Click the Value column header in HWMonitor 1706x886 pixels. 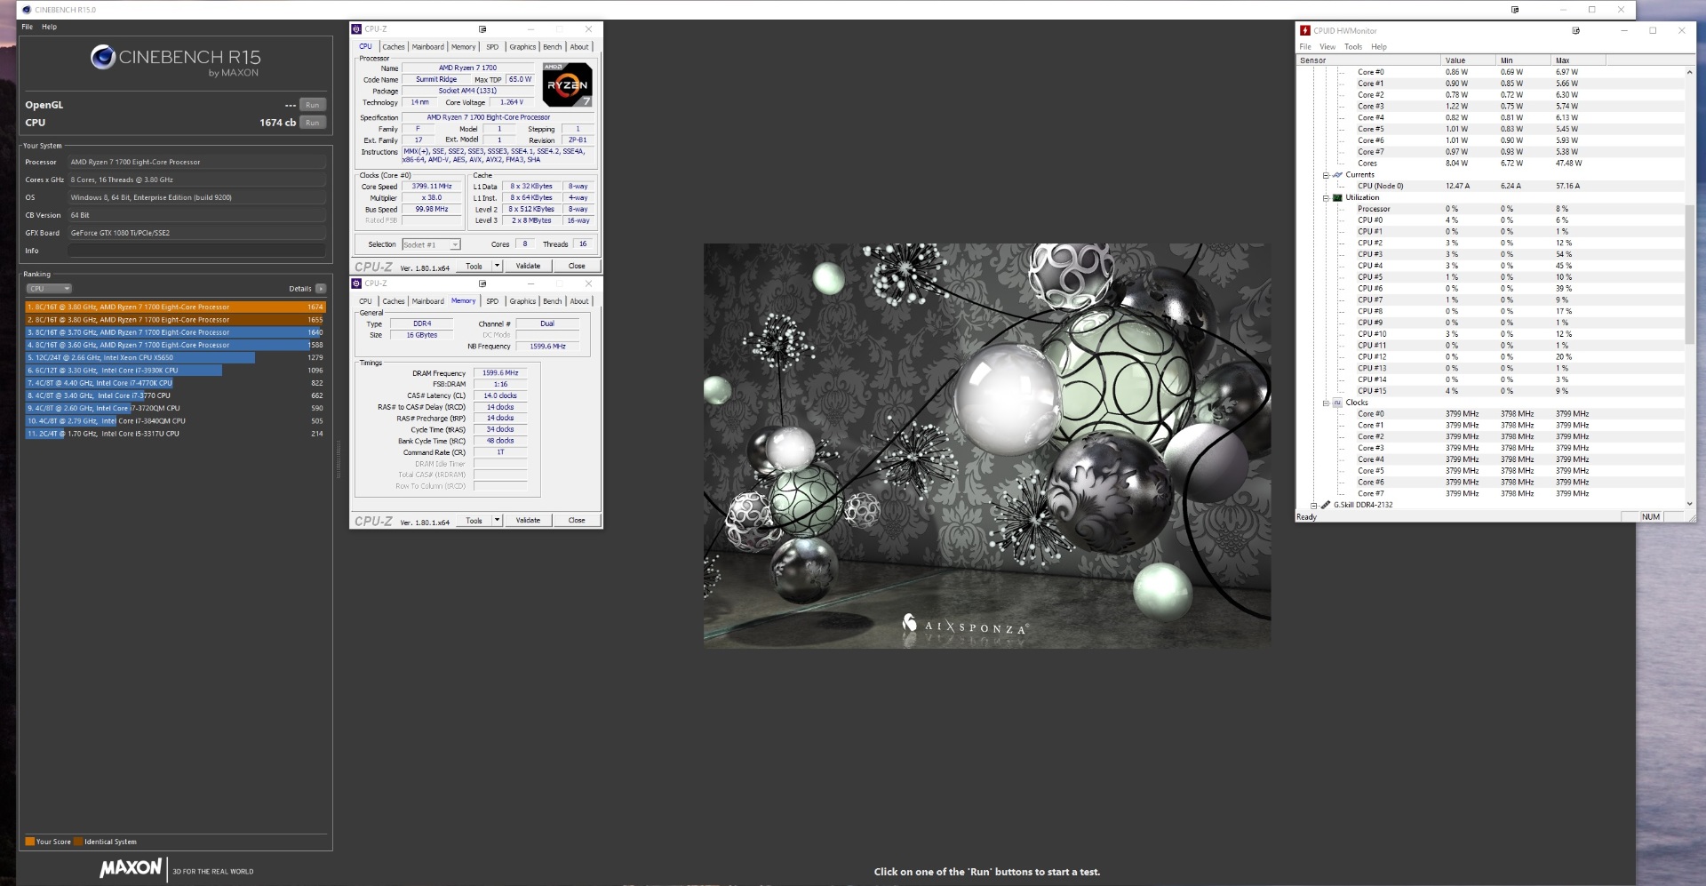pyautogui.click(x=1468, y=60)
